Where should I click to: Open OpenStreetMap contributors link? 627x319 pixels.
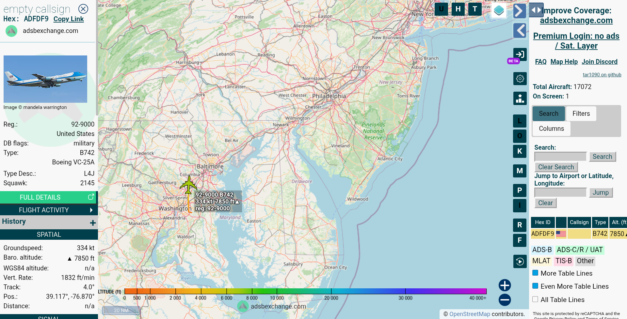[x=470, y=314]
